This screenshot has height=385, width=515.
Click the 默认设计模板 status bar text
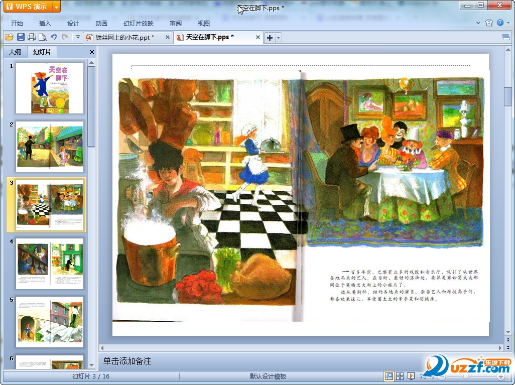(x=268, y=376)
